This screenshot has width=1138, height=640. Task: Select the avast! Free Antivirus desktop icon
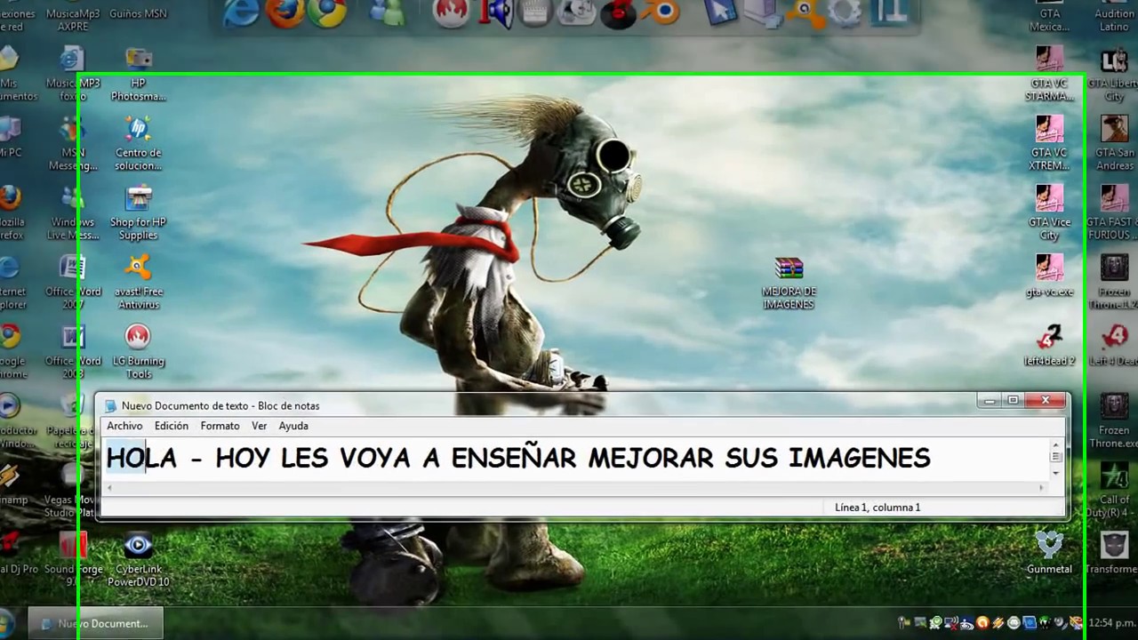139,283
